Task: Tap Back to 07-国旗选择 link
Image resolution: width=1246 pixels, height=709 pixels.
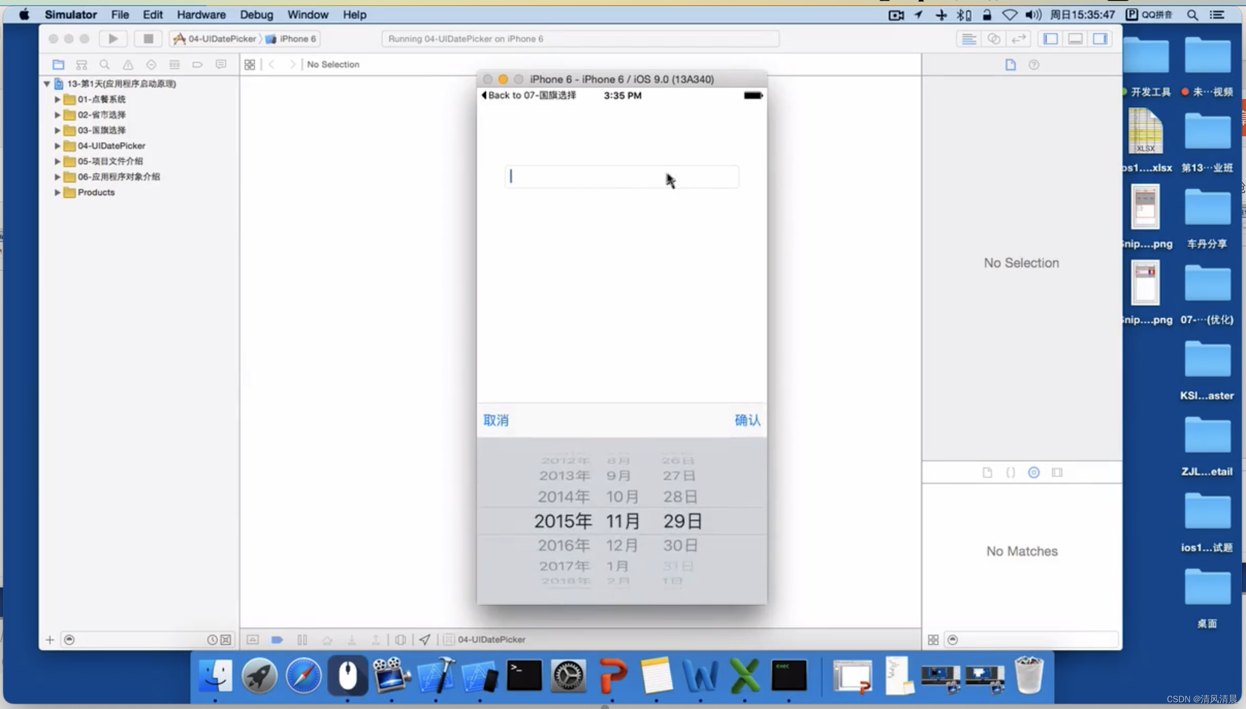Action: coord(529,95)
